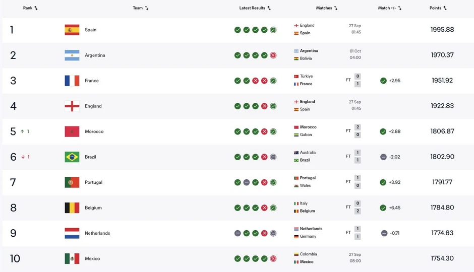Screen dimensions: 474x272
Task: Click Netherlands' first grey draw icon
Action: pyautogui.click(x=238, y=233)
